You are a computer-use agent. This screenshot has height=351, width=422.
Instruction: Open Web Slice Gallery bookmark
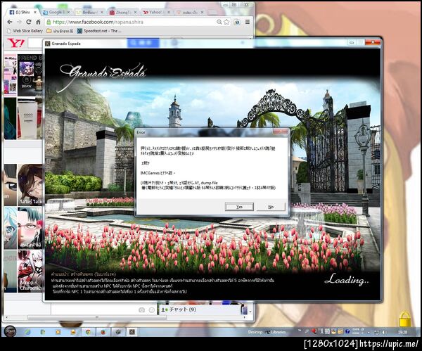(x=25, y=31)
